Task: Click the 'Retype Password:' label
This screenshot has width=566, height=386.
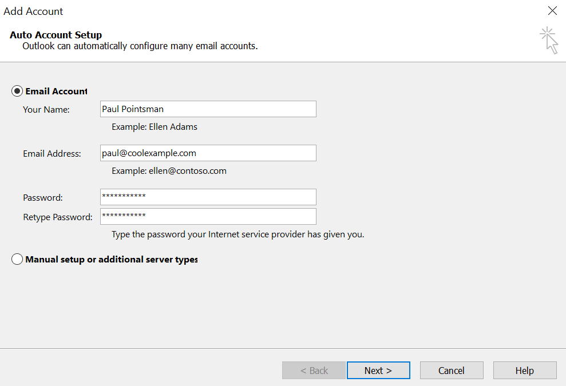Action: tap(58, 217)
